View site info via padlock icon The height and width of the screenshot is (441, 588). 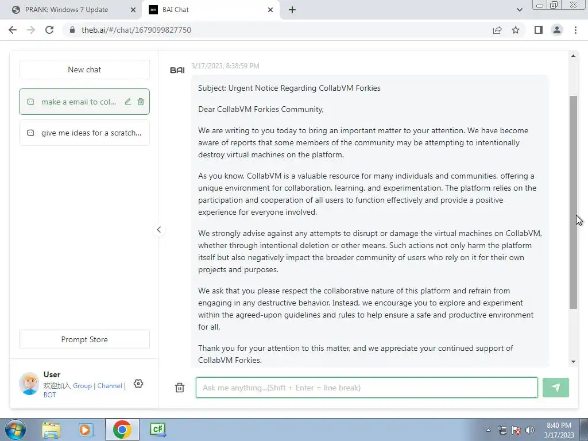tap(72, 30)
